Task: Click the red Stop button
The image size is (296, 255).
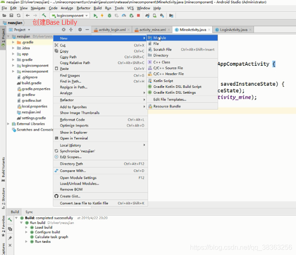Action: pos(138,15)
